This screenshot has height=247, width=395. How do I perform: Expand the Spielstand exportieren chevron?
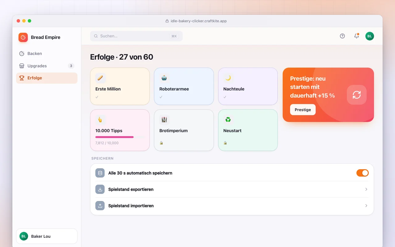[366, 189]
